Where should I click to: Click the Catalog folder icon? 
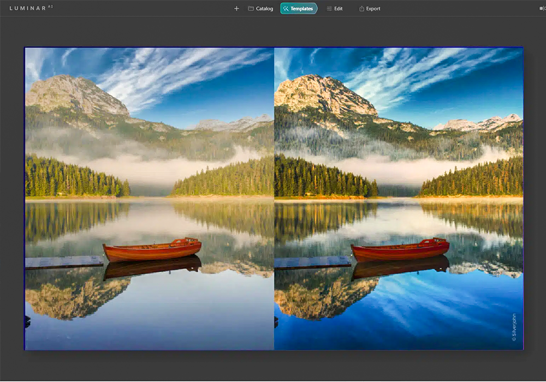251,9
